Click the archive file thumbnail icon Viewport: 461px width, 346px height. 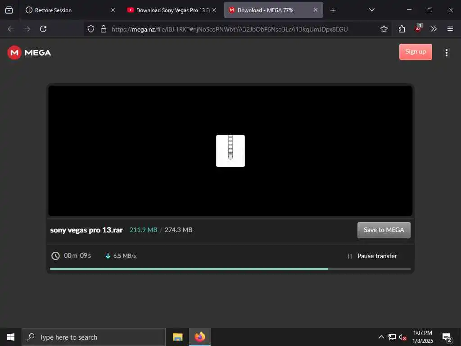(x=230, y=151)
